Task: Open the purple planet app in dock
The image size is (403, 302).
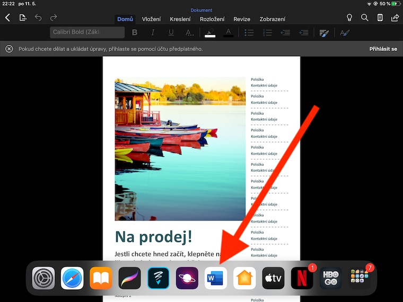Action: pyautogui.click(x=187, y=278)
